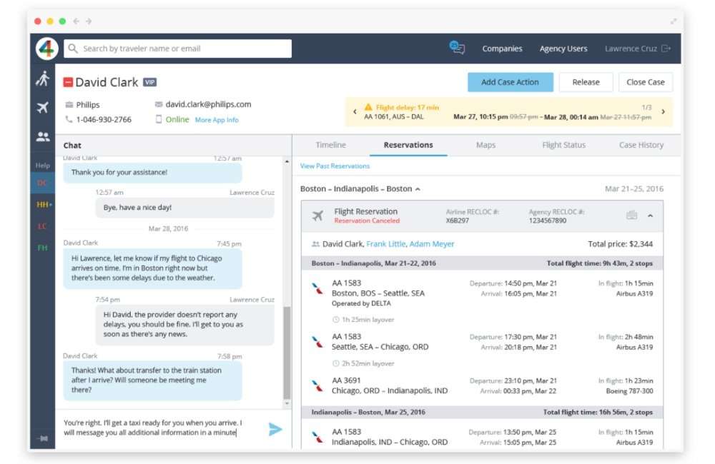Image resolution: width=715 pixels, height=464 pixels.
Task: Open the Lawrence Cruz user menu
Action: [x=631, y=49]
